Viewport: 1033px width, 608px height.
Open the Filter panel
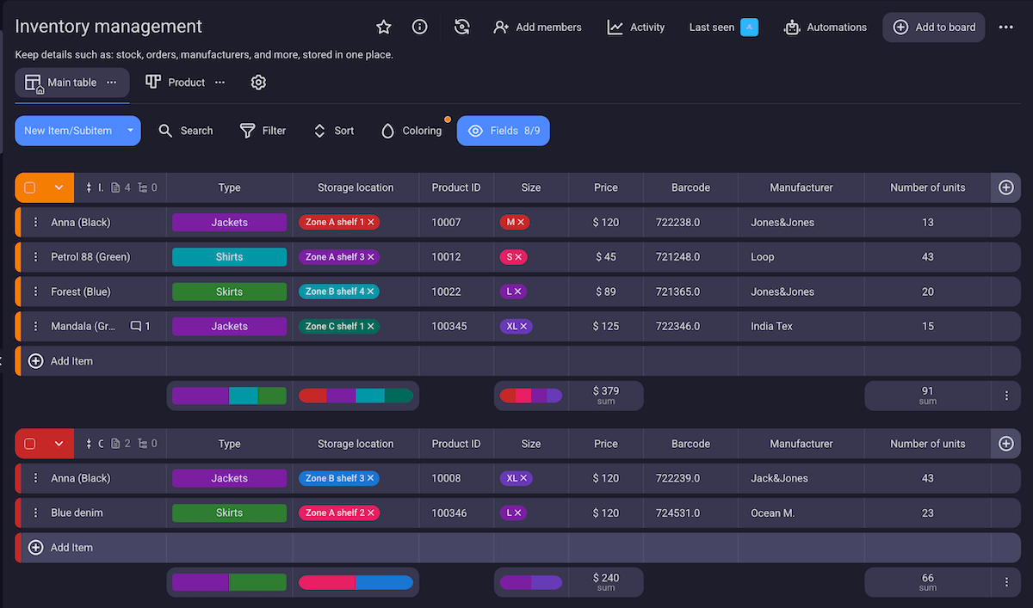pos(263,130)
